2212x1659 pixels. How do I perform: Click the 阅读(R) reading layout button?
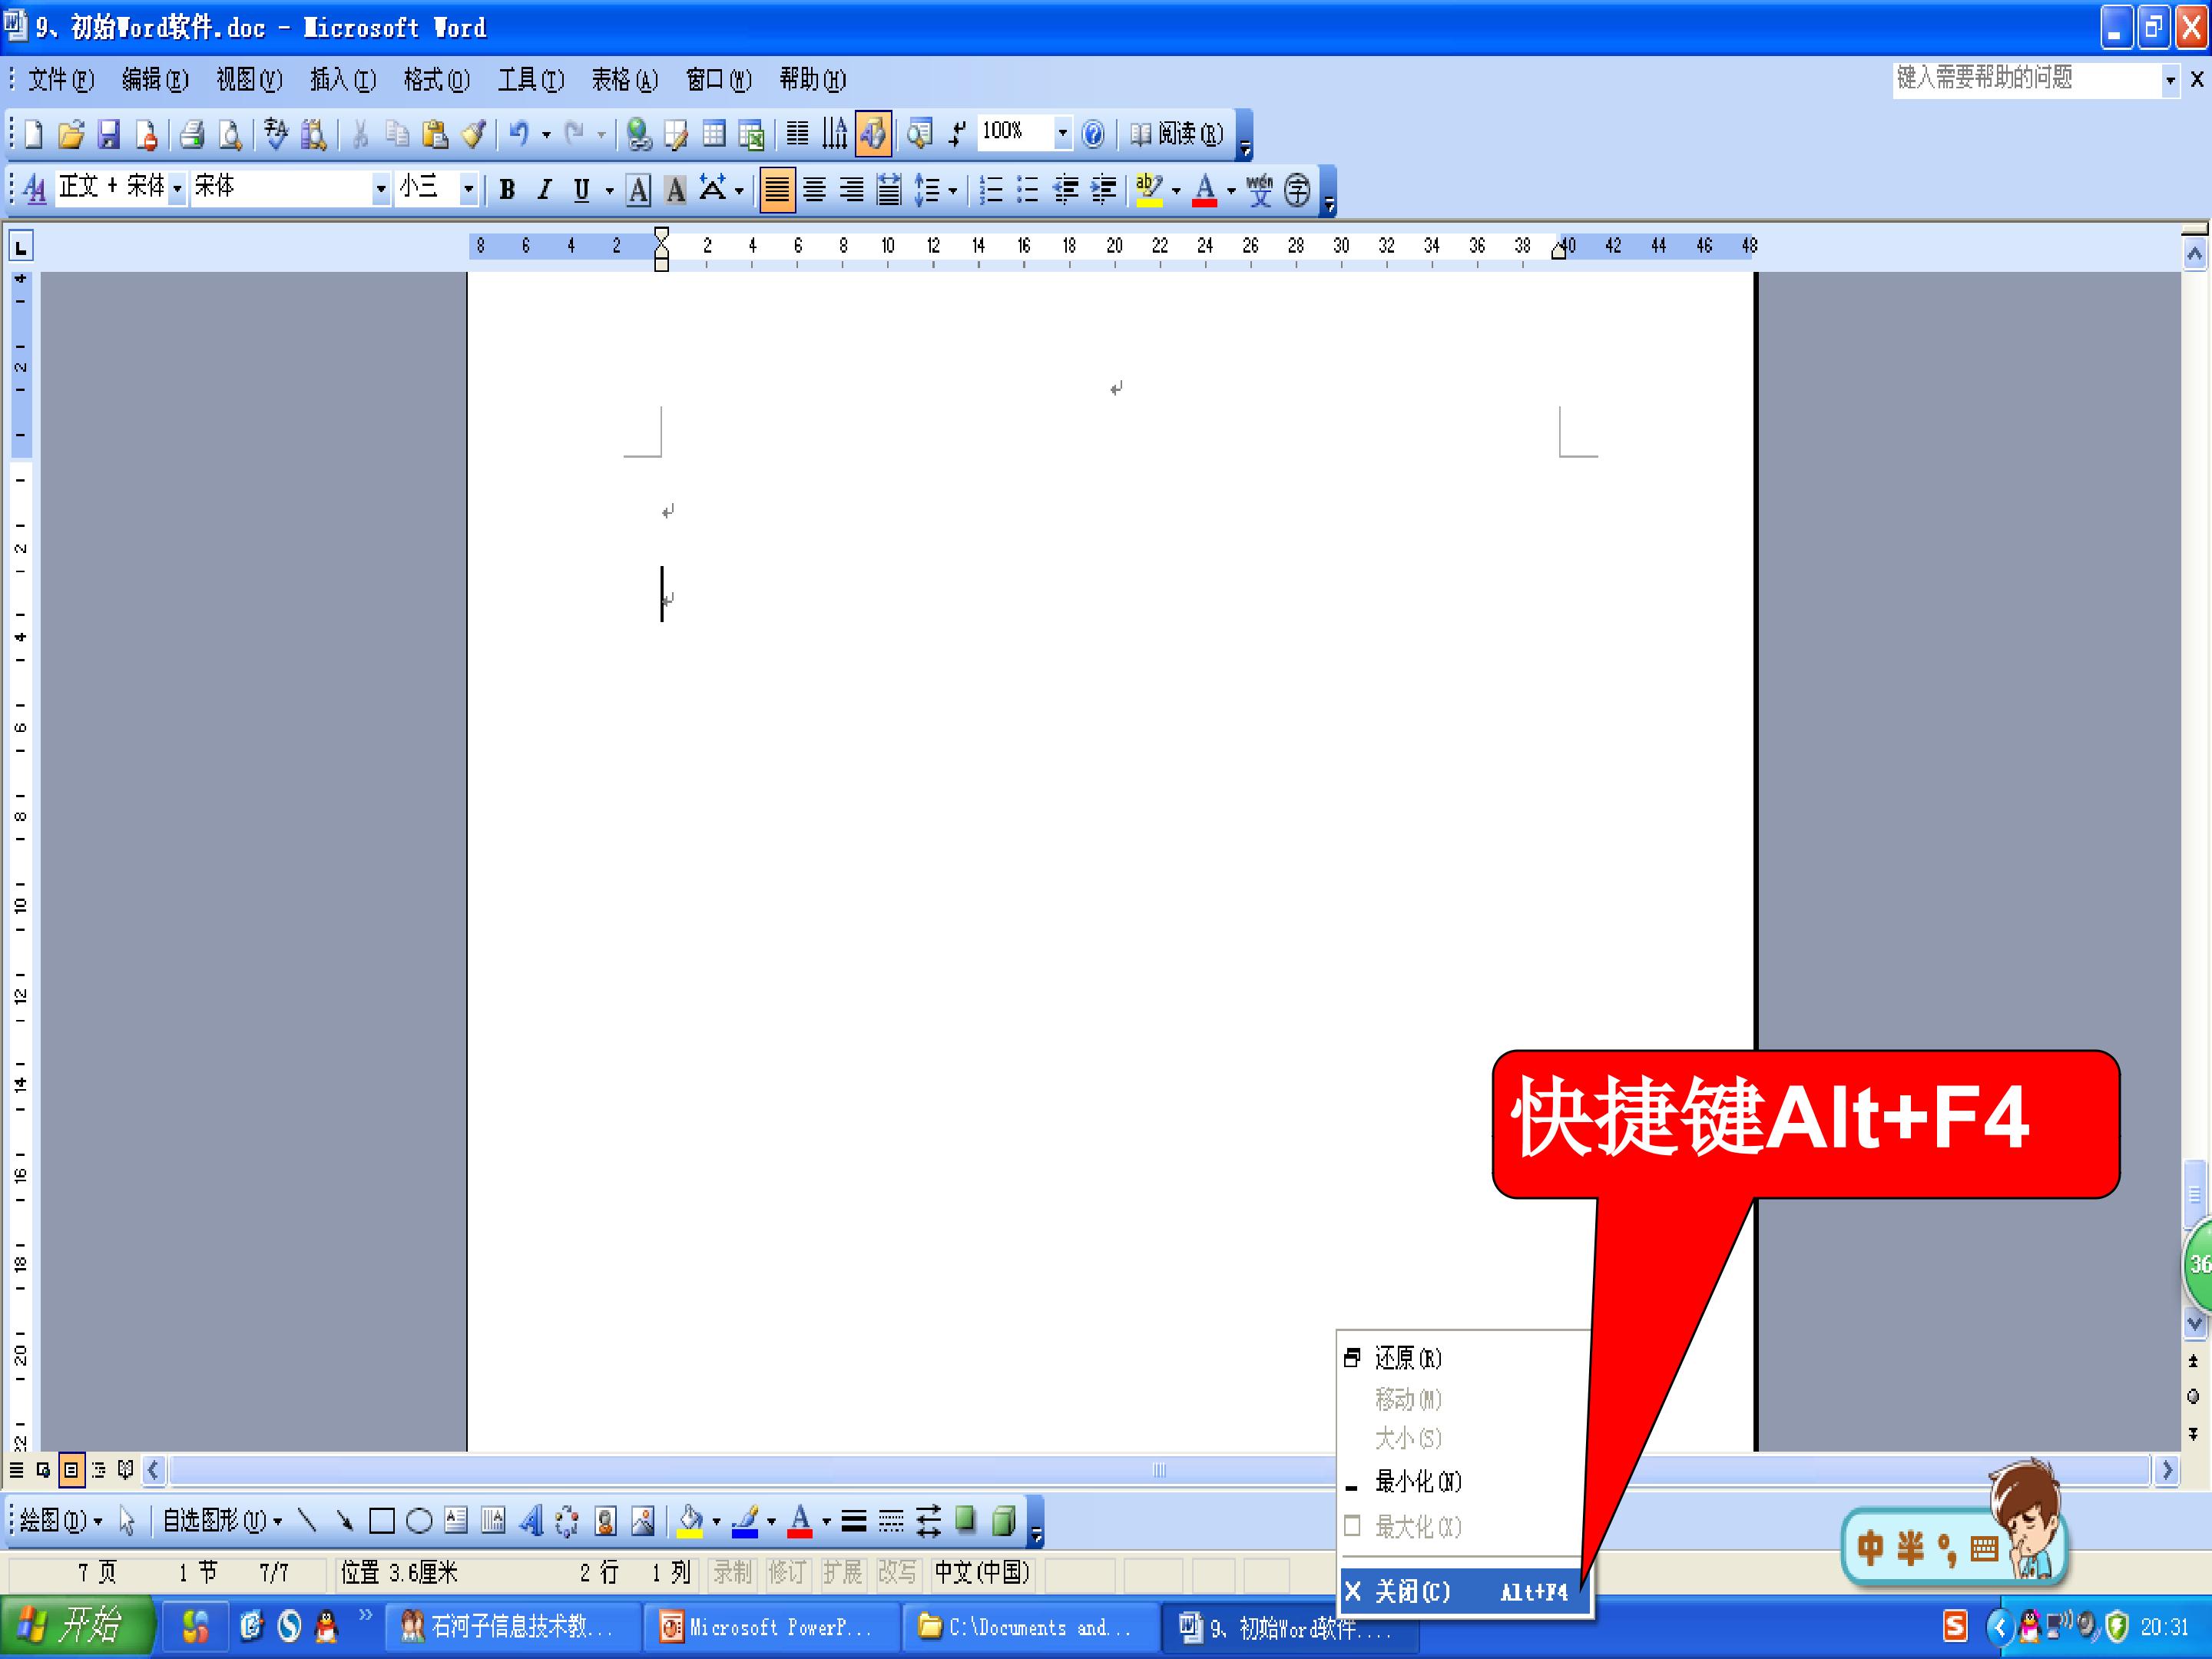pyautogui.click(x=1176, y=133)
